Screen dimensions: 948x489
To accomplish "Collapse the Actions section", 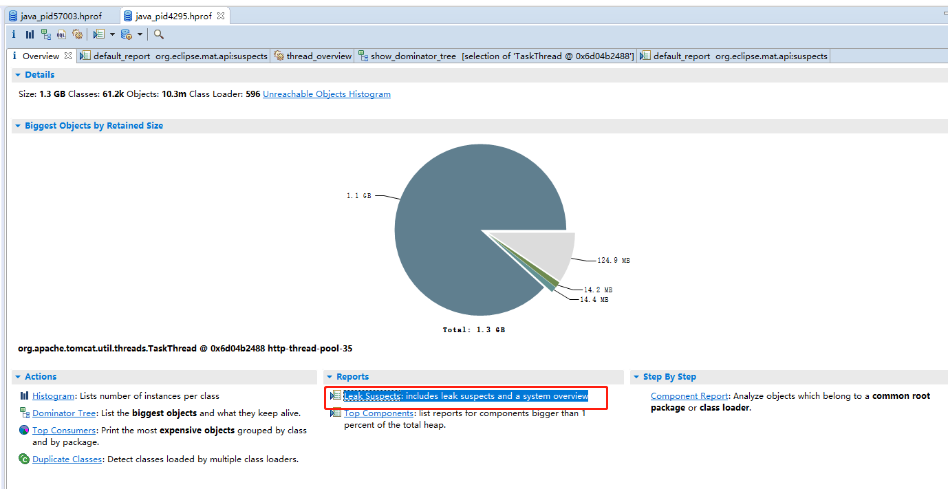I will (x=18, y=377).
